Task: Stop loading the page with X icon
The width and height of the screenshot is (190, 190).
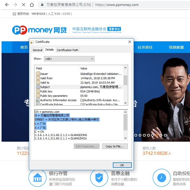Action: 24,5
